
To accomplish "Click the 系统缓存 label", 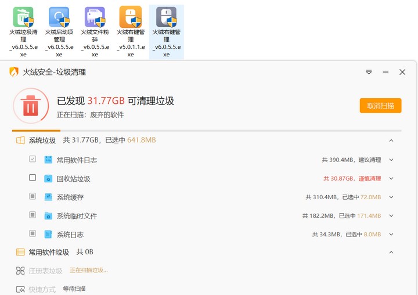I will 70,197.
